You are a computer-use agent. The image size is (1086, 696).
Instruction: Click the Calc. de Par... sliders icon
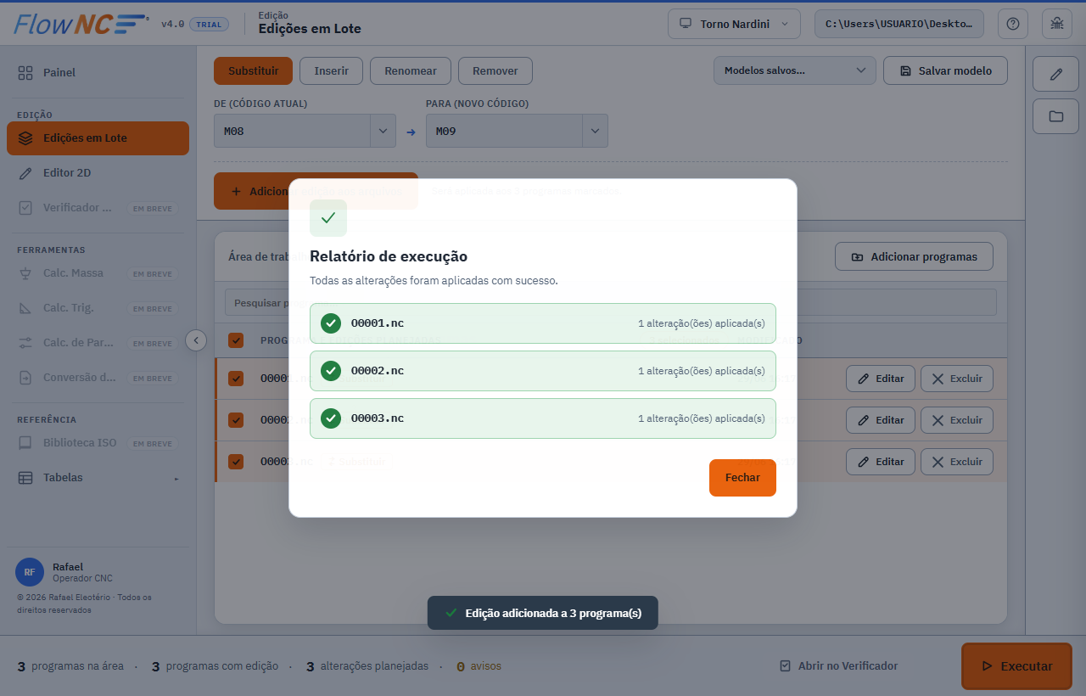[x=25, y=343]
